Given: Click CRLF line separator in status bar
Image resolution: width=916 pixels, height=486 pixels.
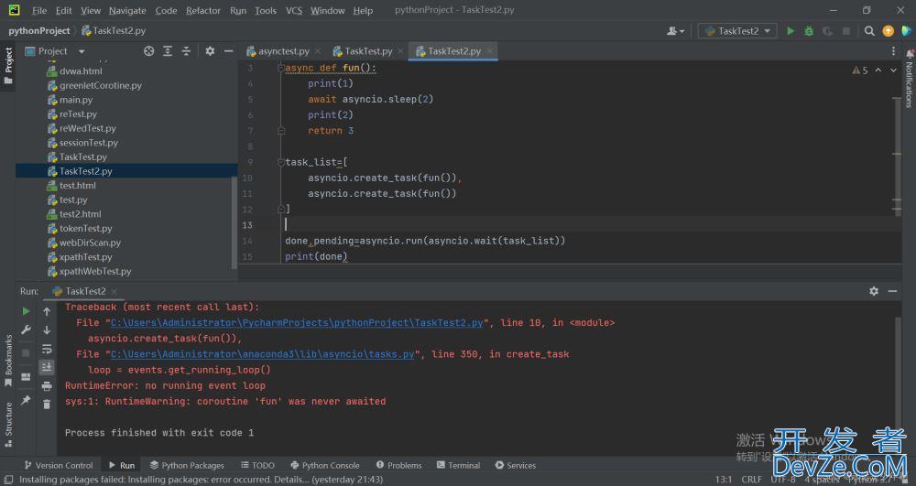Looking at the screenshot, I should tap(751, 479).
